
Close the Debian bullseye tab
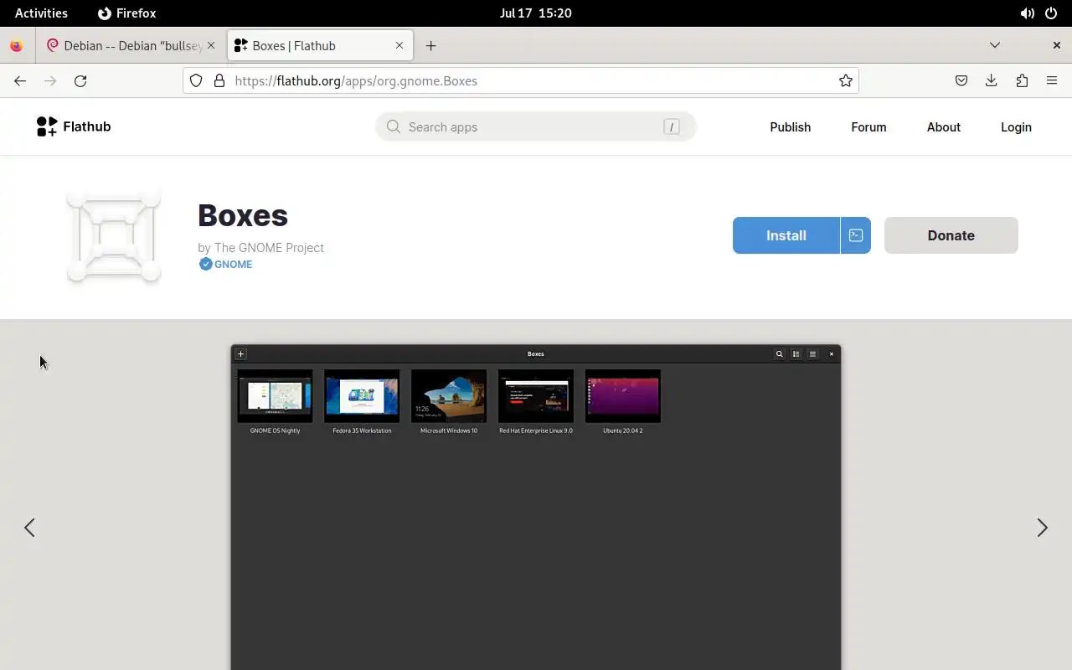point(211,45)
